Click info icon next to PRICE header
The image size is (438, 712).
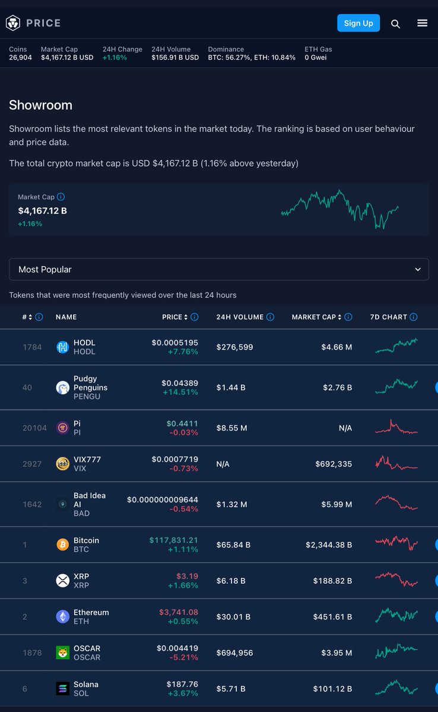tap(195, 317)
